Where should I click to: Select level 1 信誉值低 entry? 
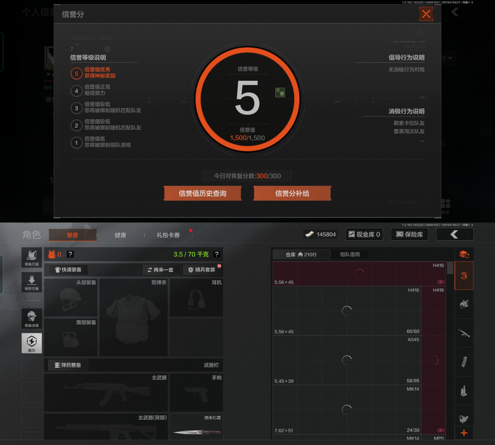click(101, 142)
